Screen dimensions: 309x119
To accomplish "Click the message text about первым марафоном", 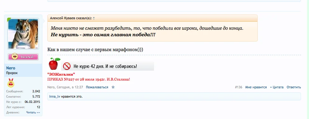I will (95, 49).
